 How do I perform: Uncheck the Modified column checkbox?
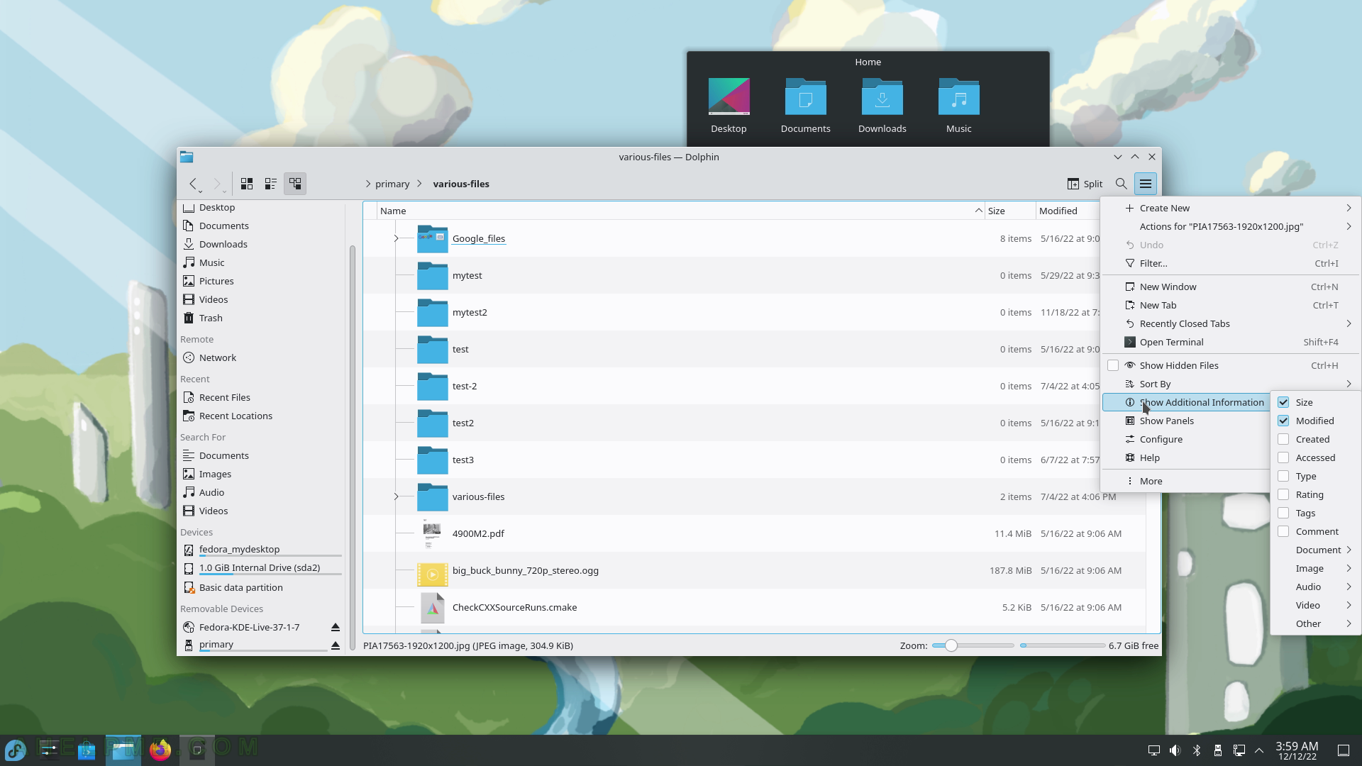pos(1283,421)
